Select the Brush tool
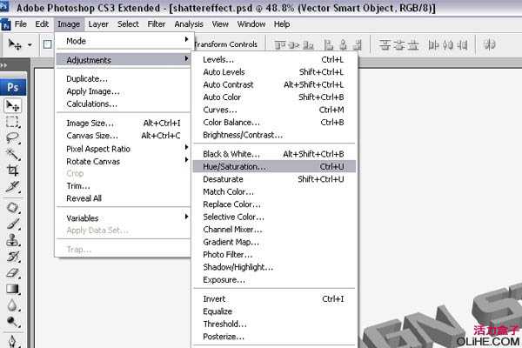Viewport: 522px width, 348px height. pos(12,224)
